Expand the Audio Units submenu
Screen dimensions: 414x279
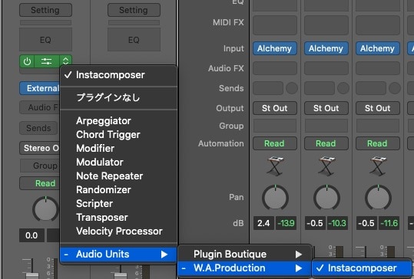[x=118, y=254]
